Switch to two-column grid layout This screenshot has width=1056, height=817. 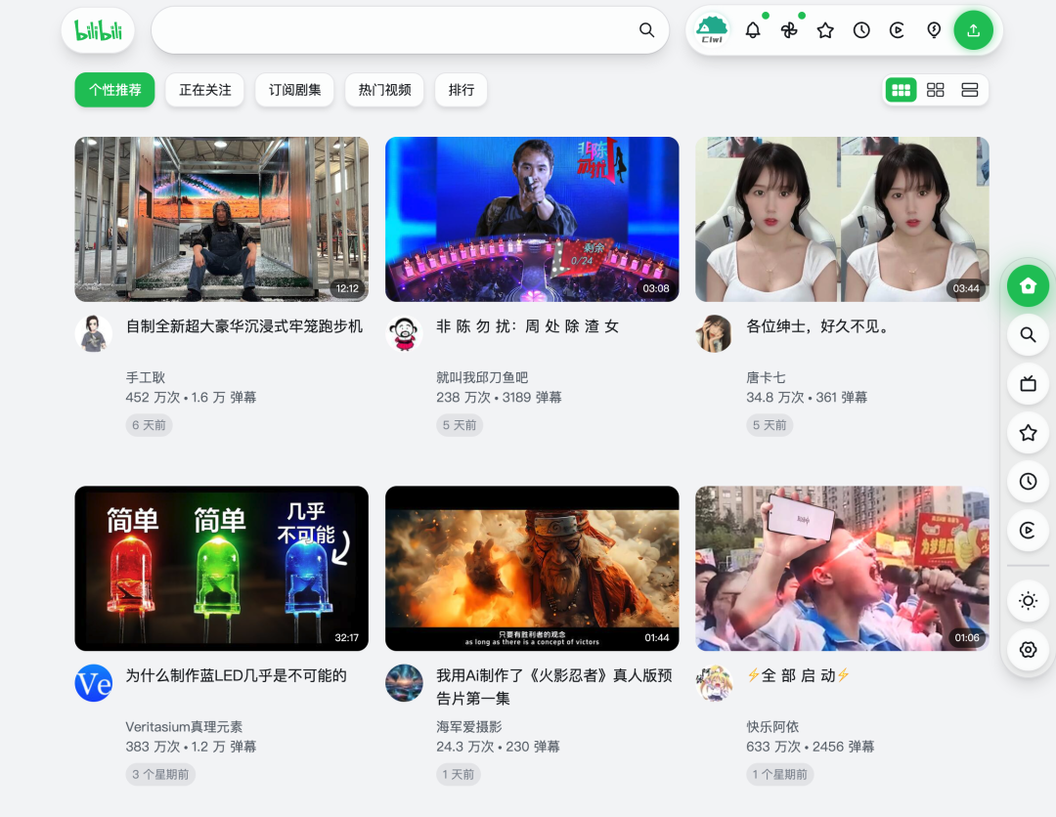(936, 90)
